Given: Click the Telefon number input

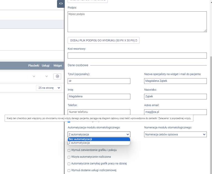Looking at the screenshot, I should (99, 112).
